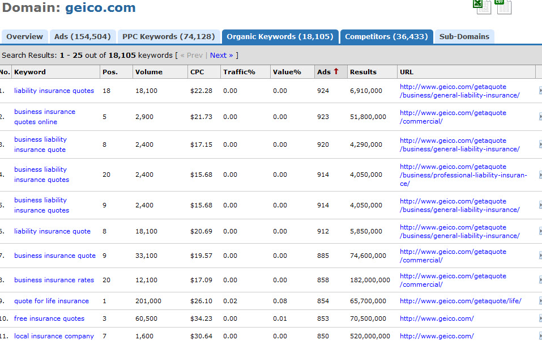This screenshot has height=344, width=542.
Task: Open the URL for 'liability insurance quotes' row
Action: click(x=460, y=91)
